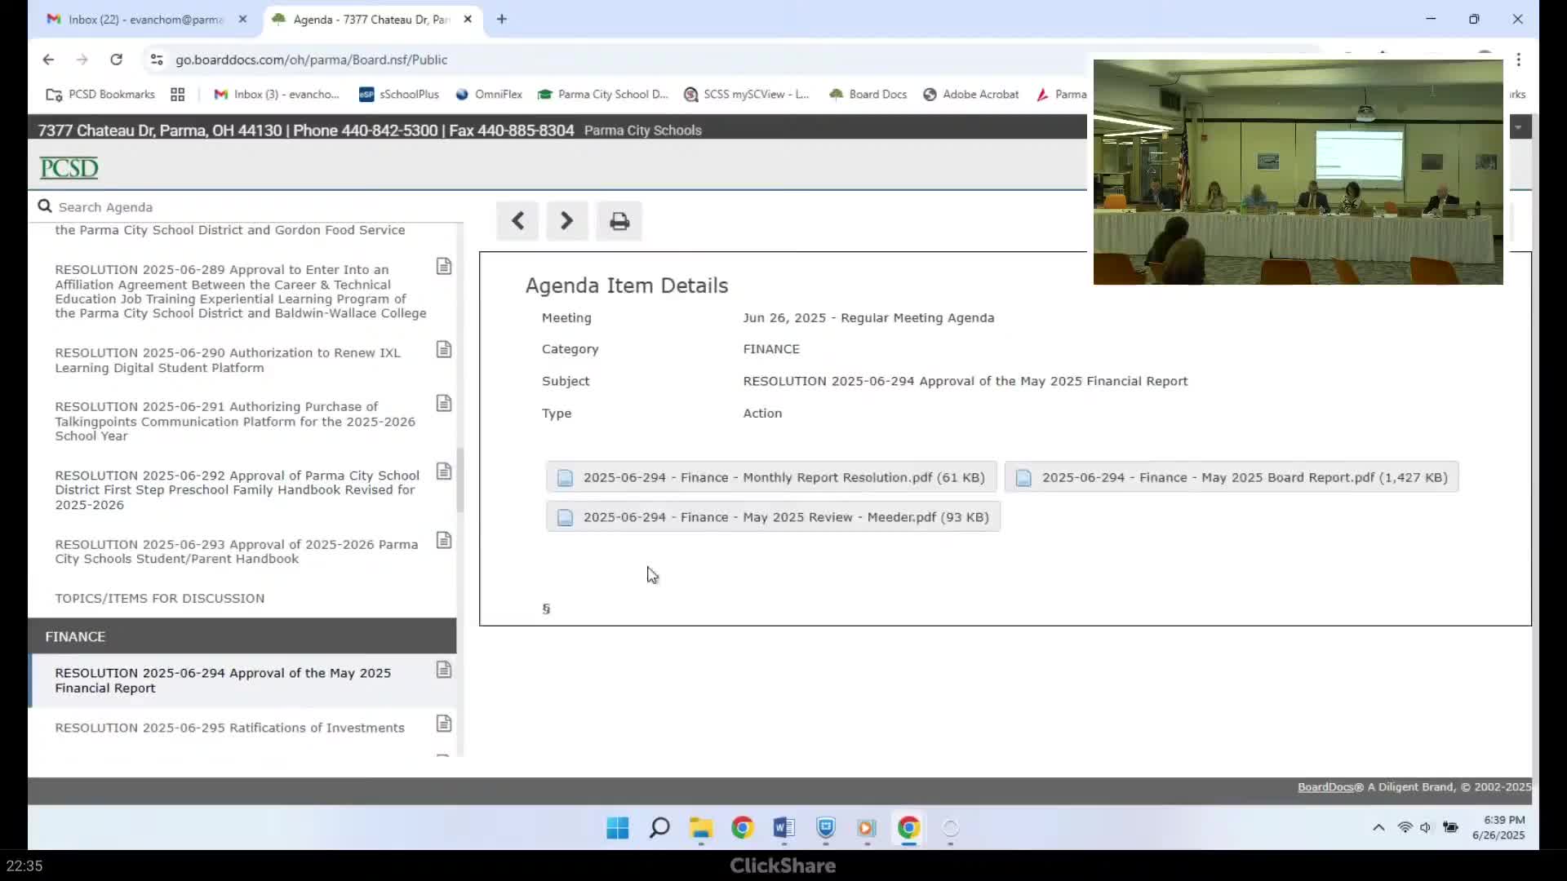Go to previous agenda item arrow
Image resolution: width=1567 pixels, height=881 pixels.
[x=517, y=221]
